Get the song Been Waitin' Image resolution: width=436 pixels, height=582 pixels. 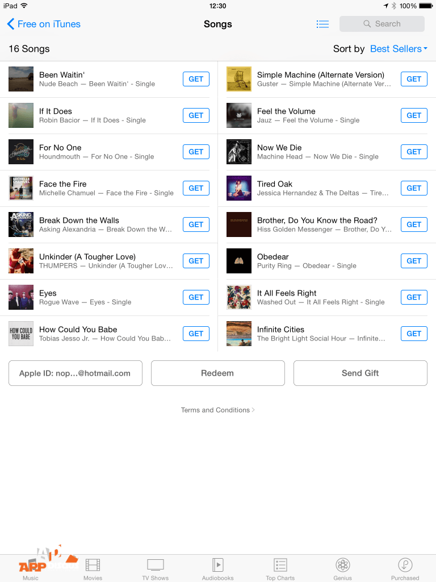[196, 79]
